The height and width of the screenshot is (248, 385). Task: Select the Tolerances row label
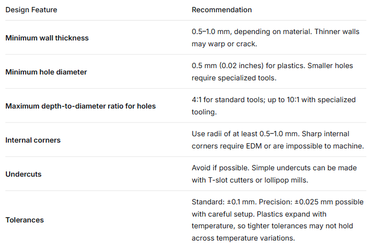(25, 220)
